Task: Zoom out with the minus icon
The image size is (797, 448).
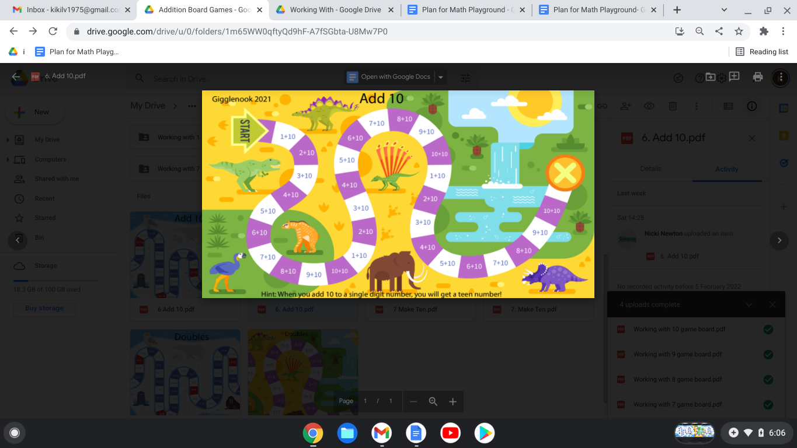Action: [x=413, y=401]
